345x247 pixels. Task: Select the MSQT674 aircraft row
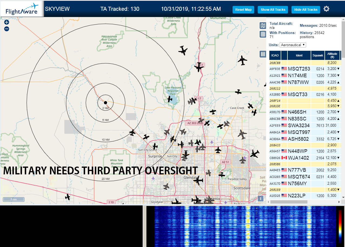[x=305, y=177]
